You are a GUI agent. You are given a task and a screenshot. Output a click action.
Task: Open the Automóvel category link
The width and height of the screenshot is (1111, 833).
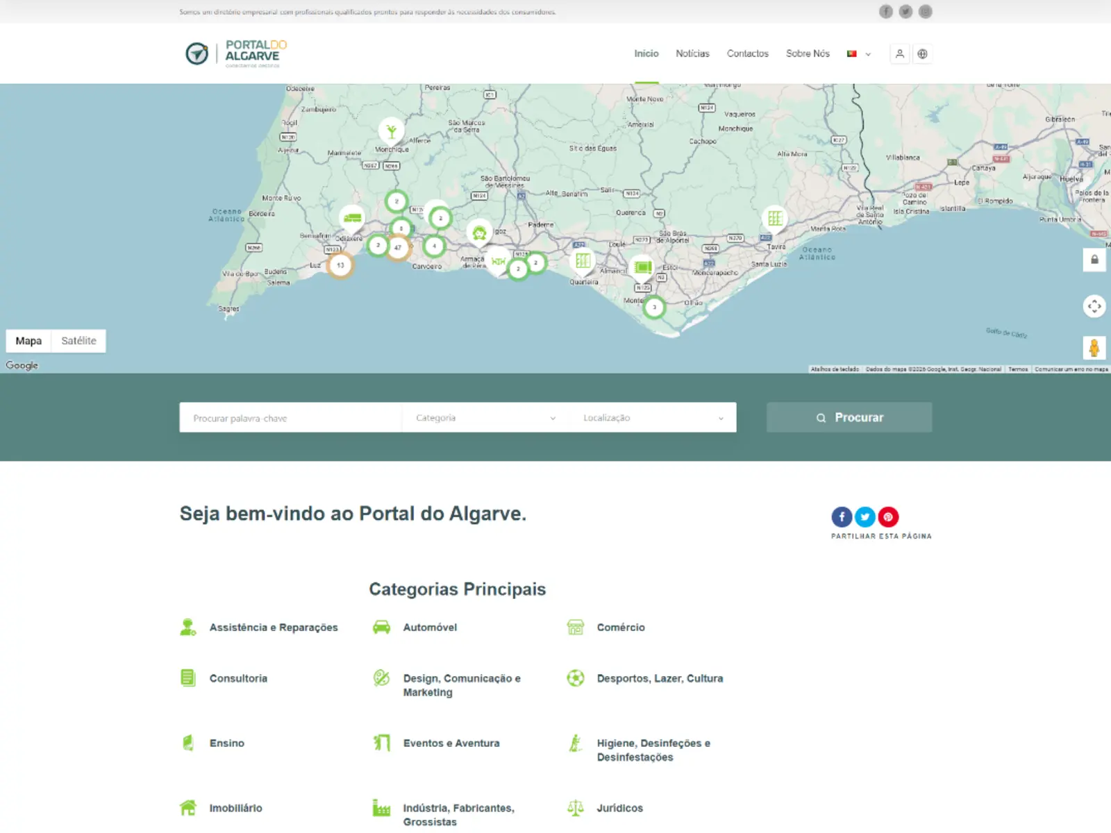[x=430, y=627]
